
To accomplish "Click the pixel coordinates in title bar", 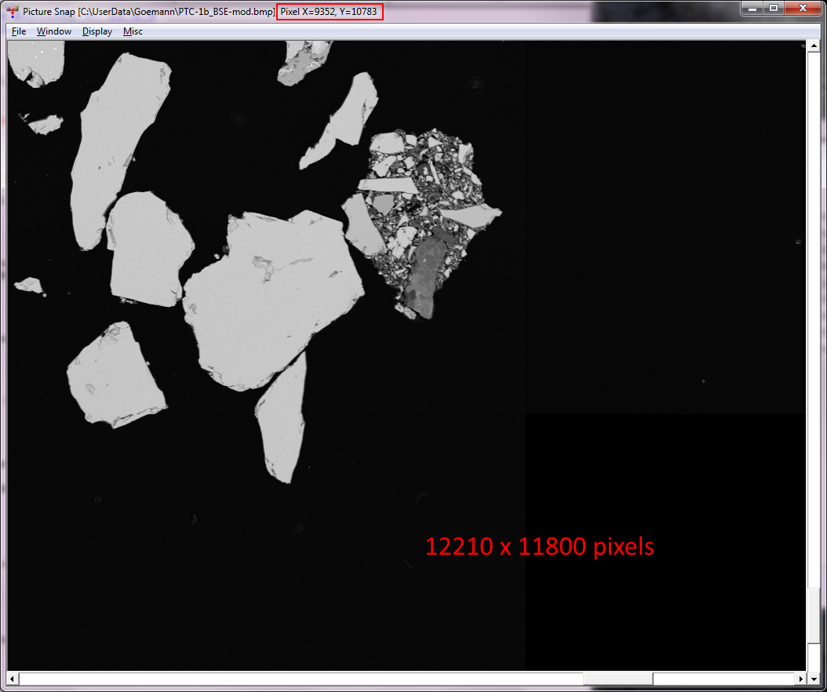I will click(330, 12).
